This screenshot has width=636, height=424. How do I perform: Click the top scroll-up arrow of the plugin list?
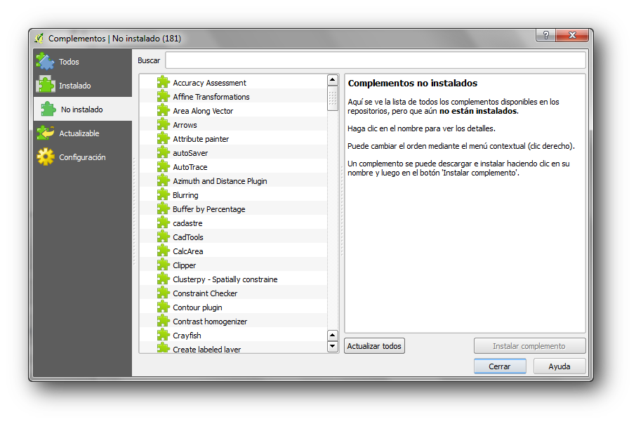coord(333,80)
